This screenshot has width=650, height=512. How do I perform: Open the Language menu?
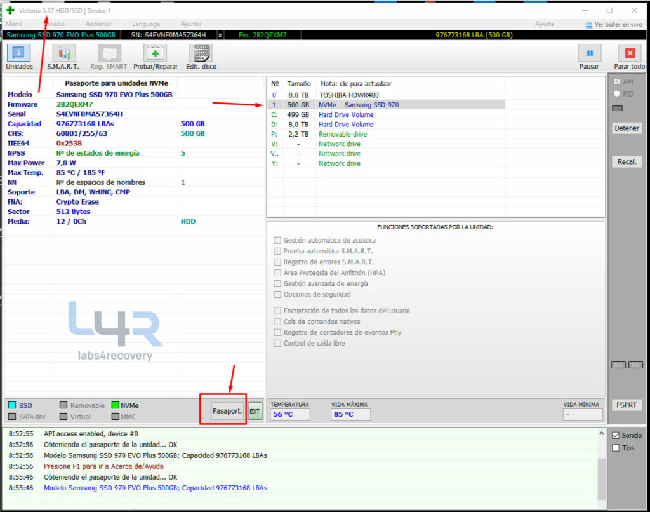tap(146, 24)
